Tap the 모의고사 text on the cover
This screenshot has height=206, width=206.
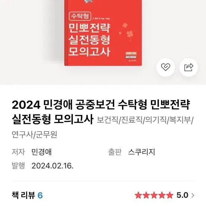point(89,52)
